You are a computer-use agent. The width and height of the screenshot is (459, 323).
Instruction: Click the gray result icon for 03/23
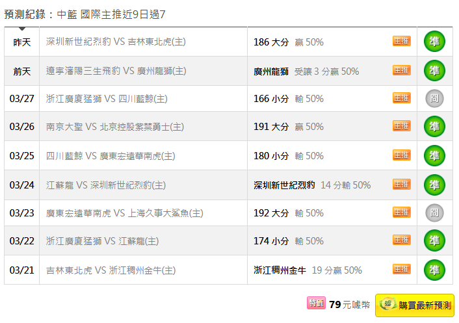(434, 213)
